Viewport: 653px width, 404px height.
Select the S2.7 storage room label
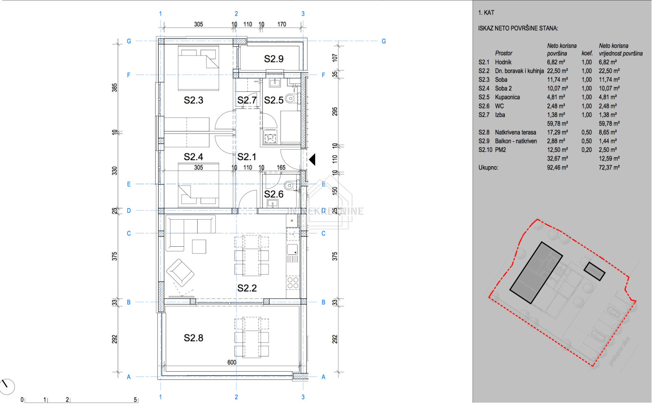tap(247, 100)
